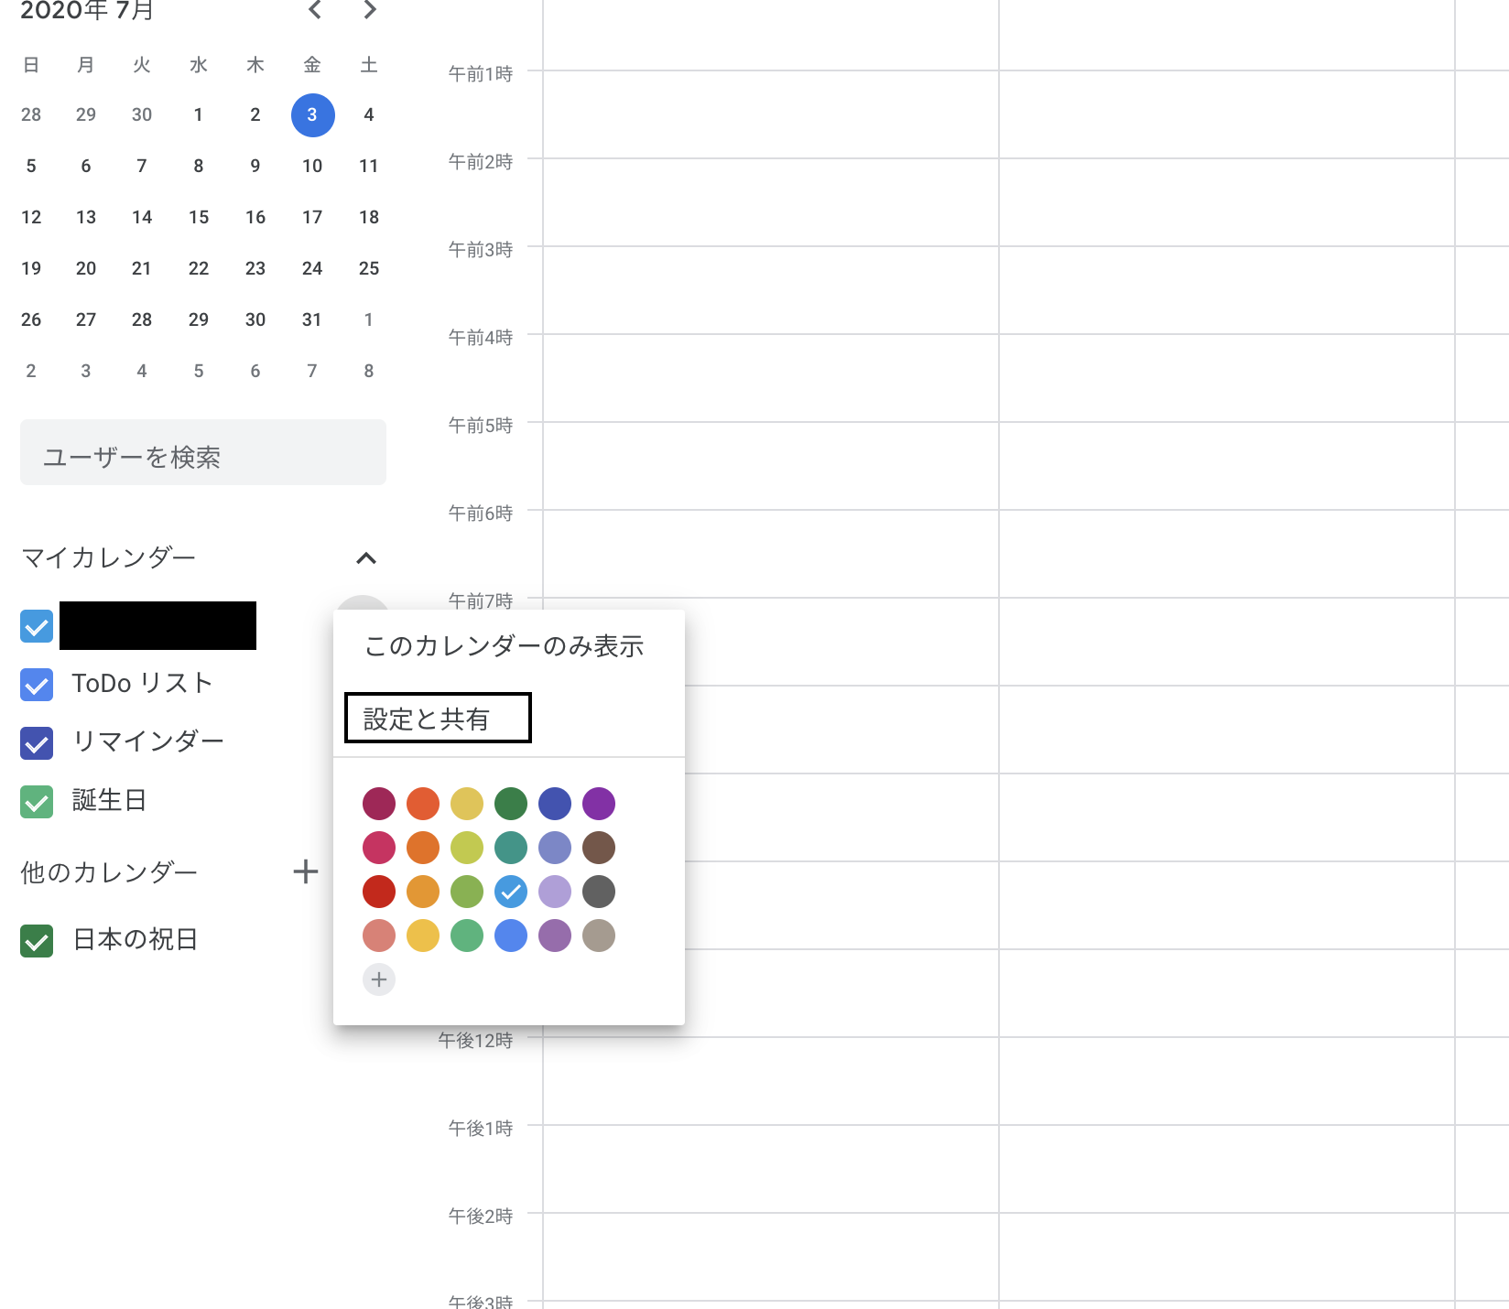Uncheck the redacted personal calendar checkbox

[x=37, y=626]
